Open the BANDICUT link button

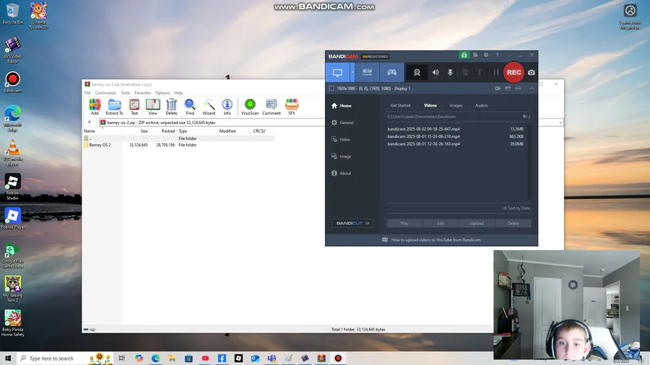click(352, 223)
